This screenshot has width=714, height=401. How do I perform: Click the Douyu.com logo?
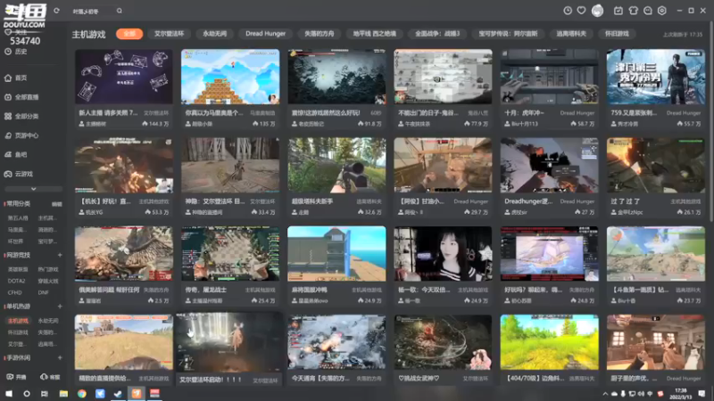click(x=25, y=16)
